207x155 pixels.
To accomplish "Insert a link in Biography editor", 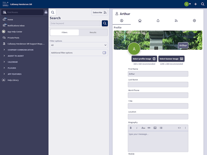I will 149,128.
